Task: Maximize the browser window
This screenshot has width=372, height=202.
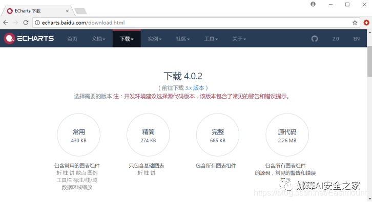Action: pyautogui.click(x=347, y=4)
